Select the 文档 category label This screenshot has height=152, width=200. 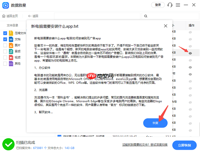(18, 39)
